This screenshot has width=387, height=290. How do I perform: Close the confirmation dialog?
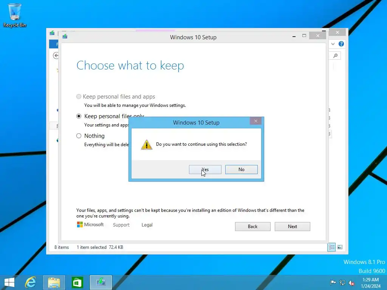point(256,121)
